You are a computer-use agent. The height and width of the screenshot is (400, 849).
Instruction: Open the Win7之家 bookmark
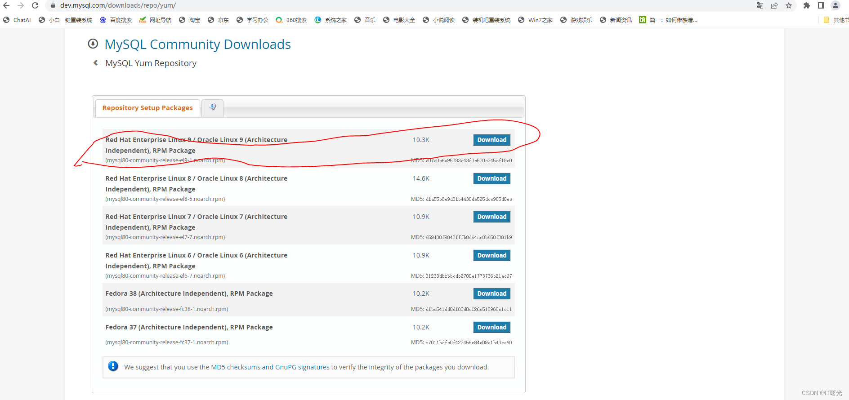point(536,20)
